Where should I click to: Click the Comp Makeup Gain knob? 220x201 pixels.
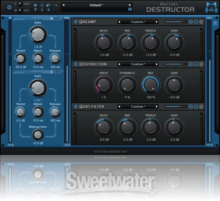click(38, 135)
